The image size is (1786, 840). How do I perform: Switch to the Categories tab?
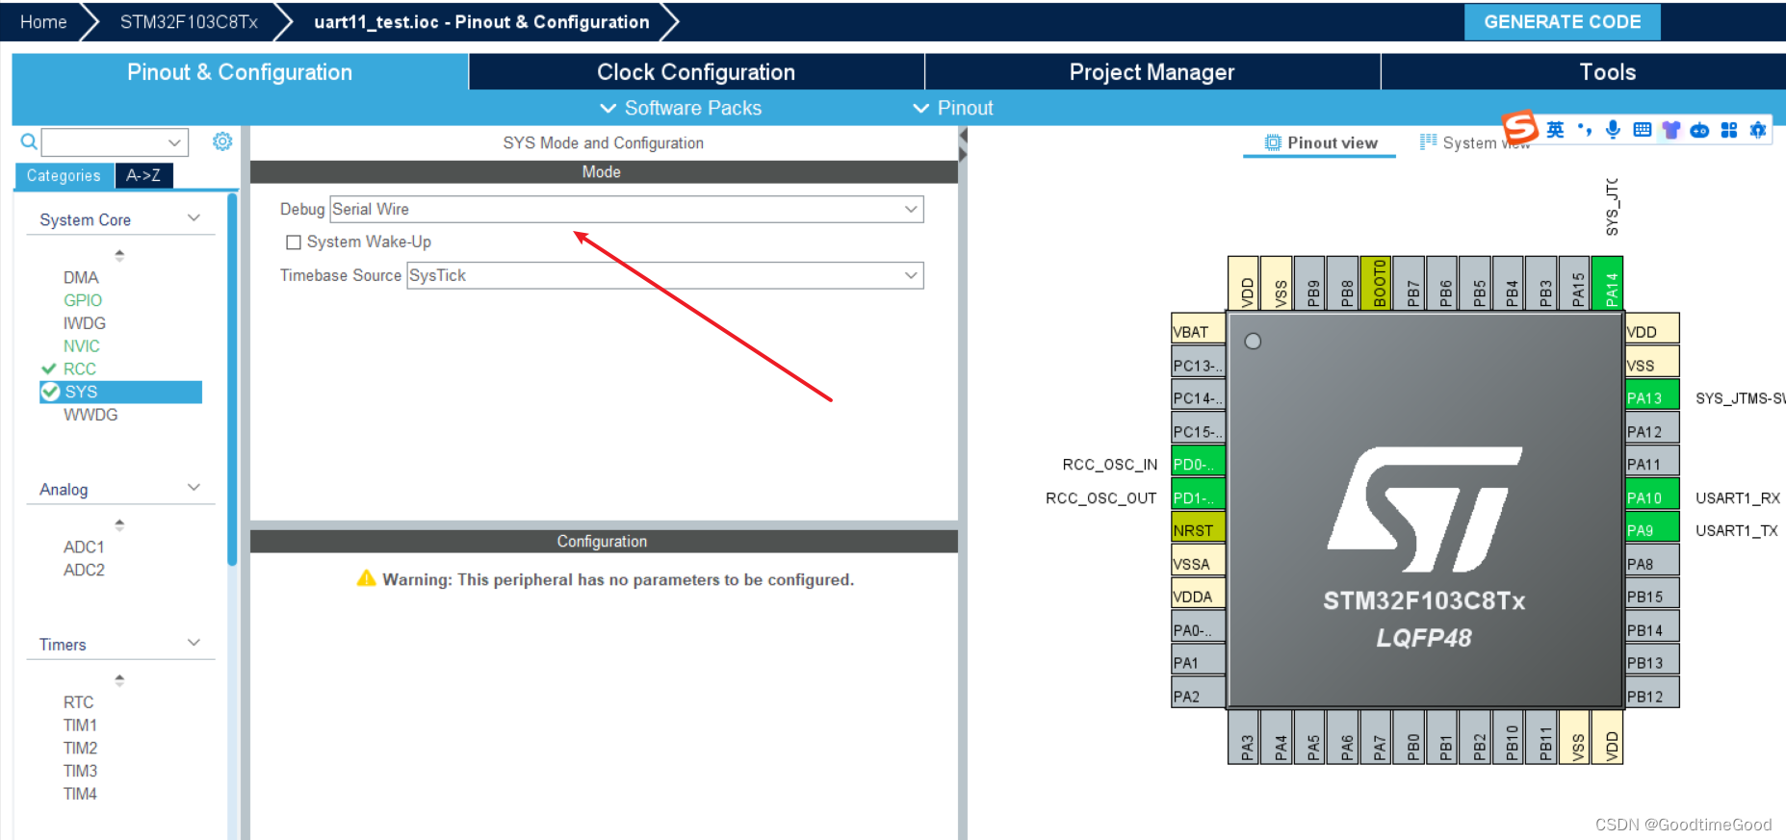64,175
